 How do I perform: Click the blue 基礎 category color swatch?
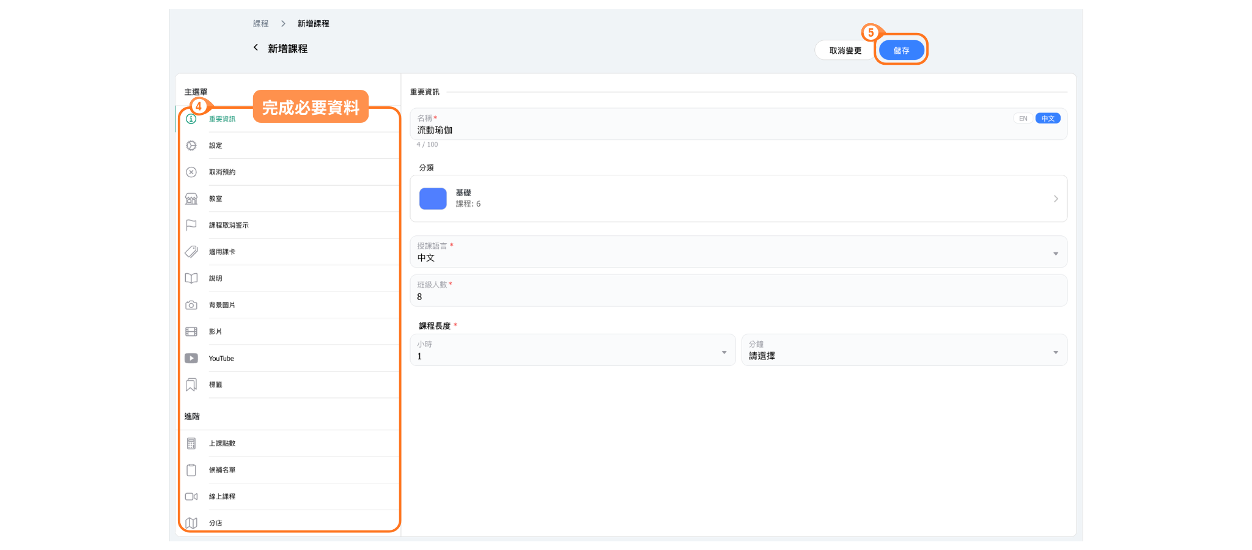(x=433, y=199)
